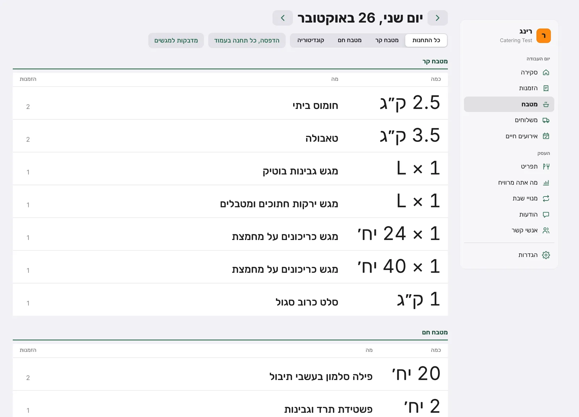
Task: Go to previous day arrow right of date
Action: coord(438,18)
